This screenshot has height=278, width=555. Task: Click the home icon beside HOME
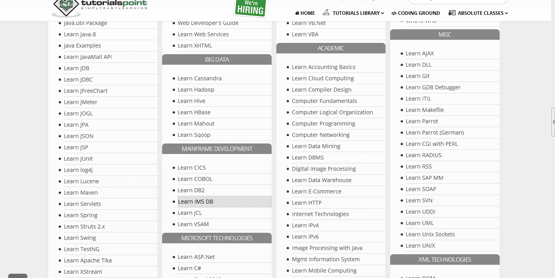(297, 13)
